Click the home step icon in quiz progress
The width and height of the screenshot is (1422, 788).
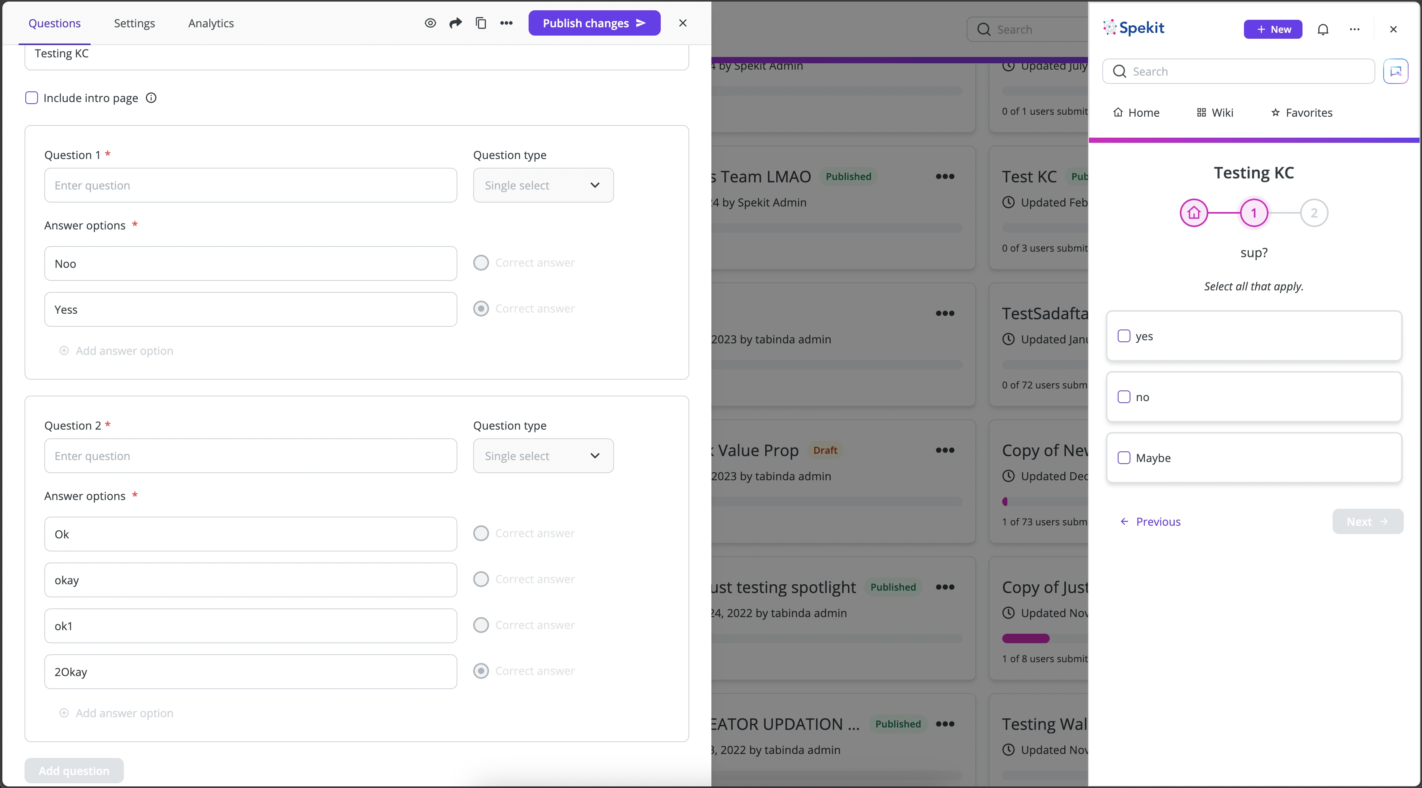pyautogui.click(x=1193, y=213)
